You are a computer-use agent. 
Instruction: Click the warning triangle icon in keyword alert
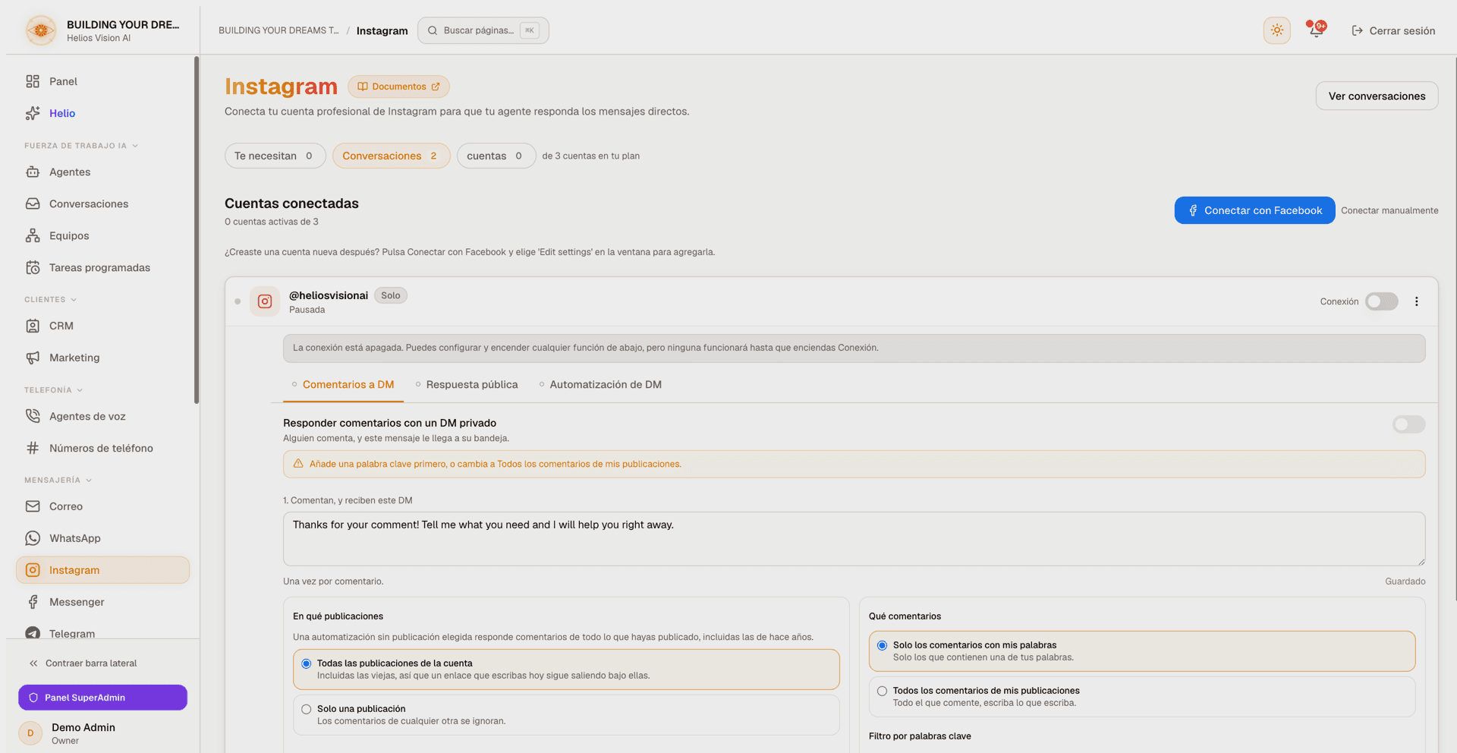coord(298,464)
